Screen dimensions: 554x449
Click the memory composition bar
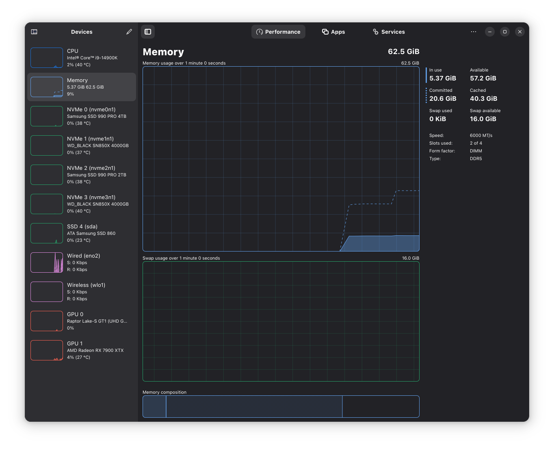tap(281, 406)
